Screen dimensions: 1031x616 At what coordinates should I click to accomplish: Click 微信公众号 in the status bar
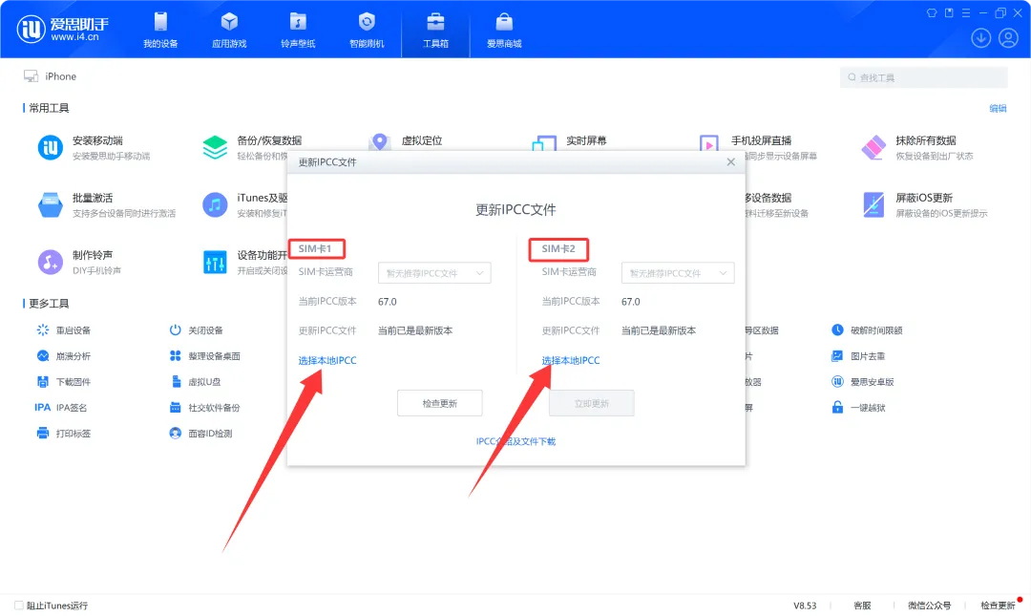pos(929,605)
